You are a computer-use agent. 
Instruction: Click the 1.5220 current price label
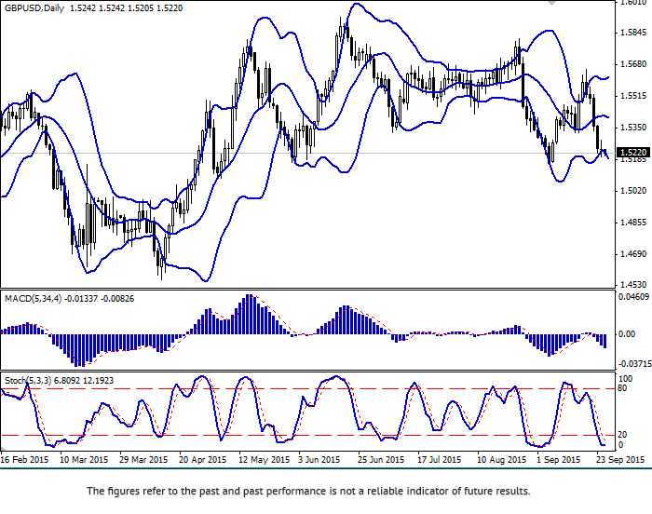coord(632,153)
